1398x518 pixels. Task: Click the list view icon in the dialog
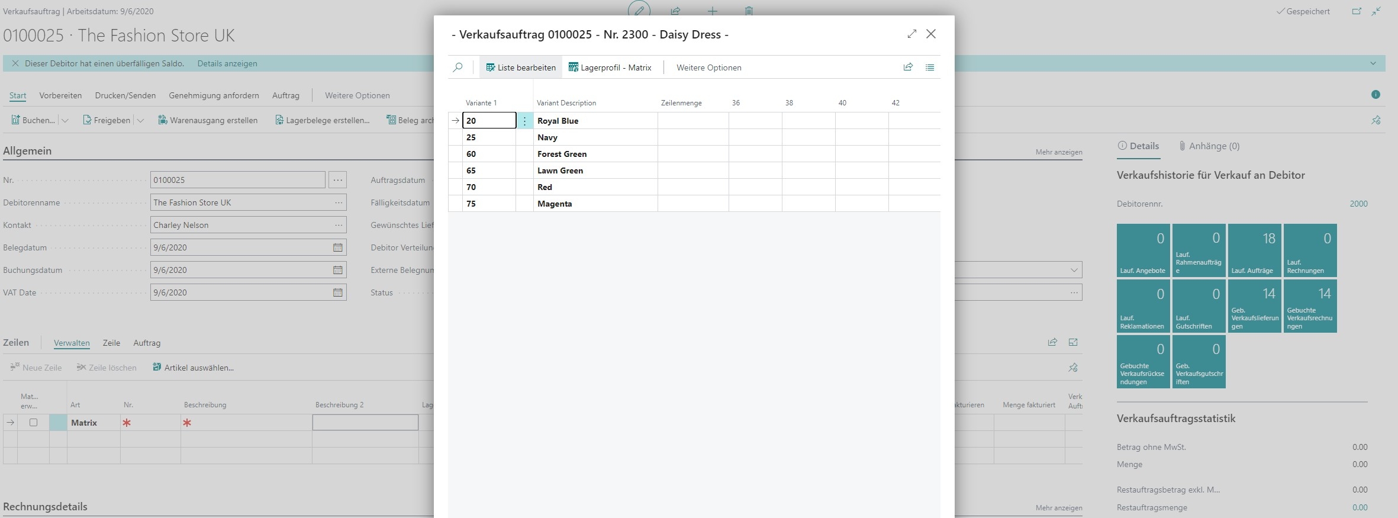pos(930,67)
